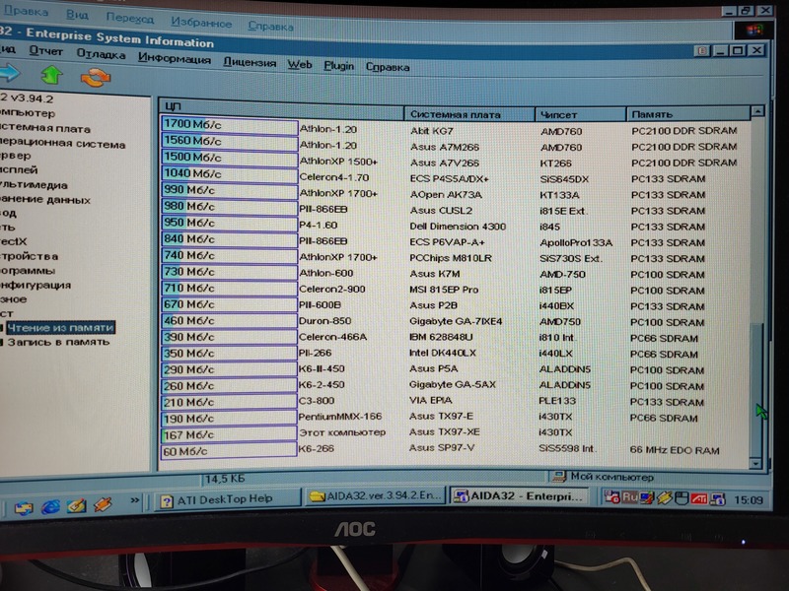Click the 'K6-III-450' CPU entry

click(322, 368)
